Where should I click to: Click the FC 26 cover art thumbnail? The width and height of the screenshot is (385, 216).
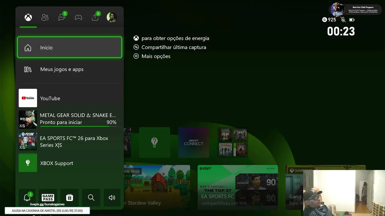[28, 141]
